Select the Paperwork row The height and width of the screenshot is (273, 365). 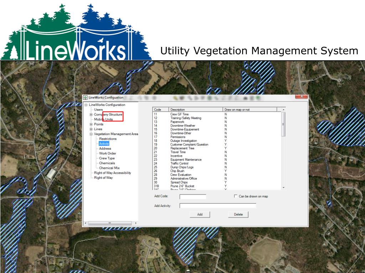pos(217,122)
